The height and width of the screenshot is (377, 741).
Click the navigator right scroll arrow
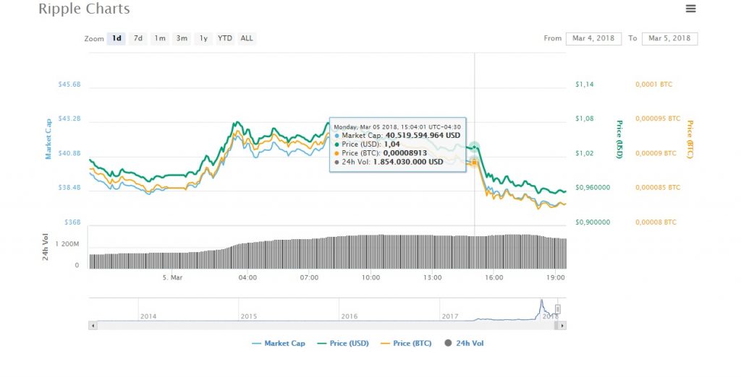point(562,326)
